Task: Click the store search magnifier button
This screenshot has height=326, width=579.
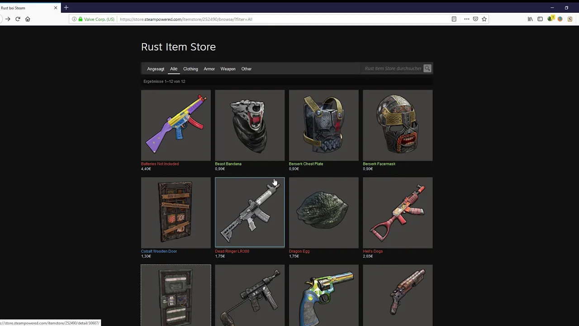Action: coord(427,68)
